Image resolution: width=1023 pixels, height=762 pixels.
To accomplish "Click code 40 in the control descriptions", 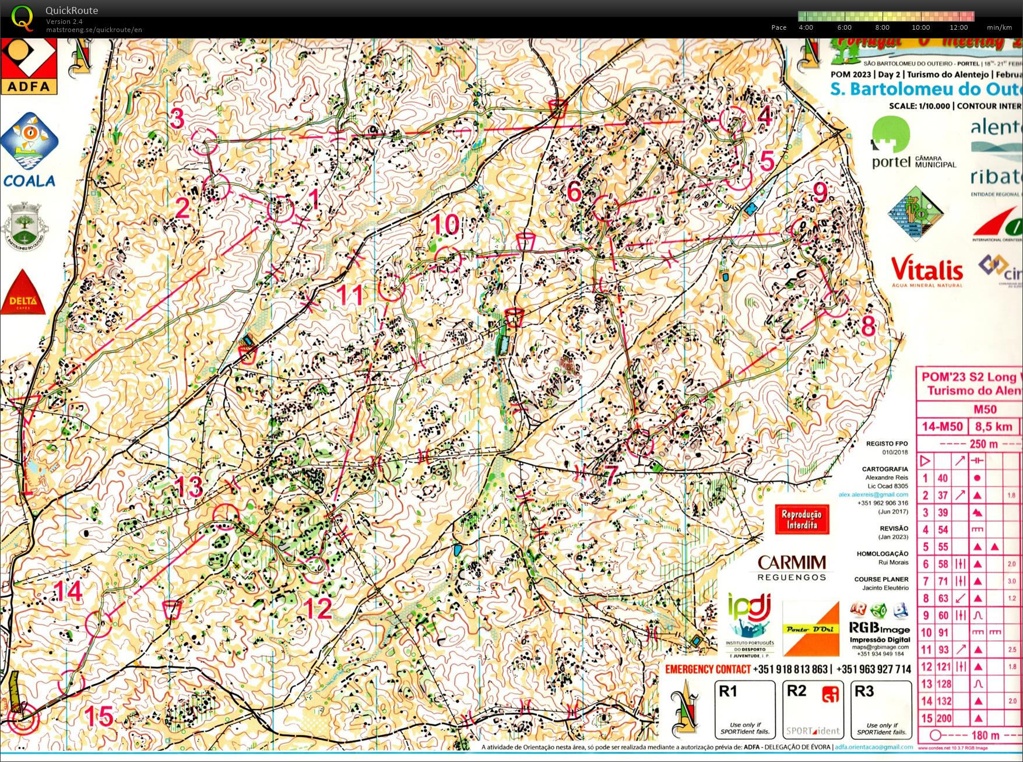I will [x=943, y=478].
